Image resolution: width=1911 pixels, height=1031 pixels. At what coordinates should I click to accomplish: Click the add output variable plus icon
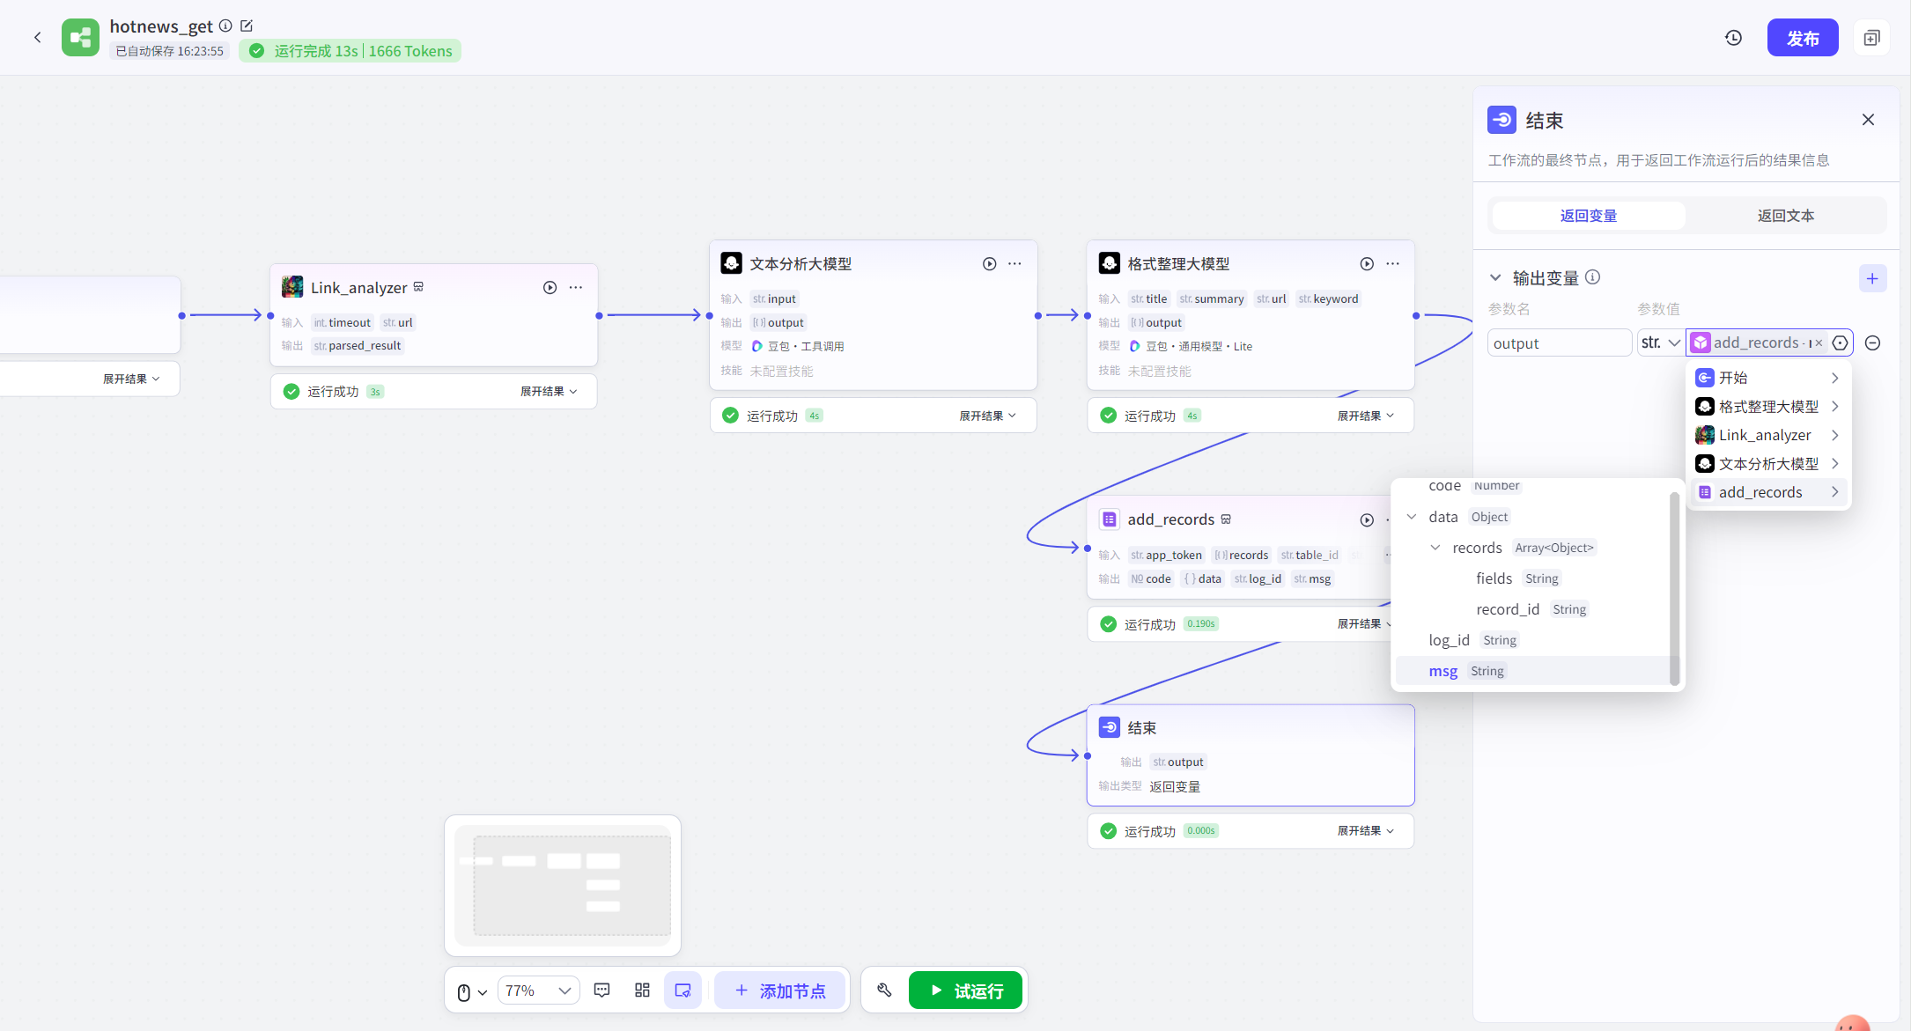pyautogui.click(x=1872, y=278)
